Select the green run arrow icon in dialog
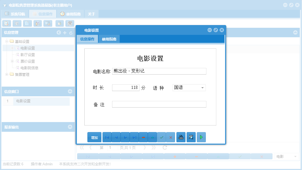 click(x=201, y=137)
